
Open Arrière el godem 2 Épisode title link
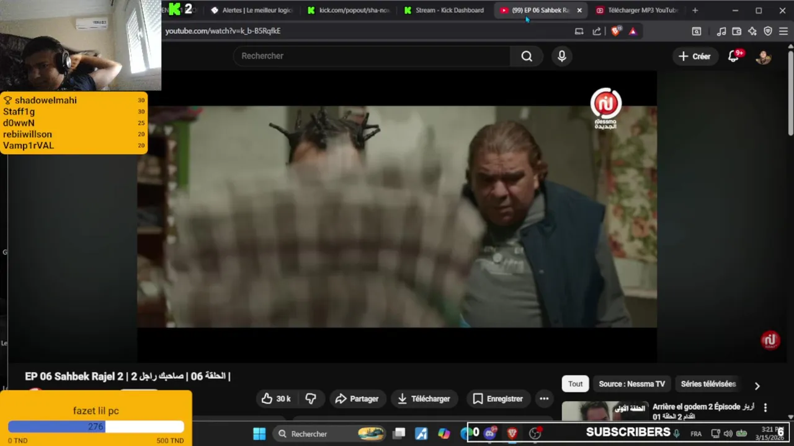point(703,411)
